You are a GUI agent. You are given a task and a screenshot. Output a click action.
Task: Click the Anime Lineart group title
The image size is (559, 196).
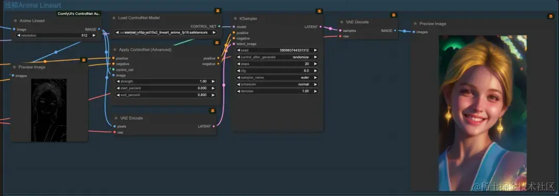(x=33, y=5)
